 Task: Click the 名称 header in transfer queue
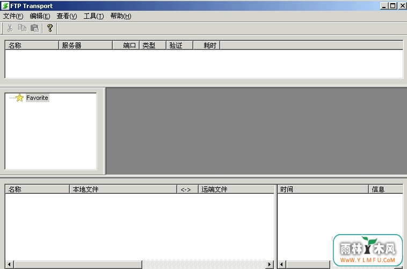pyautogui.click(x=38, y=190)
